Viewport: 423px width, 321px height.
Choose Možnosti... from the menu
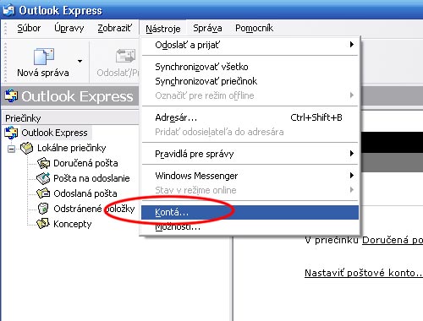[250, 226]
